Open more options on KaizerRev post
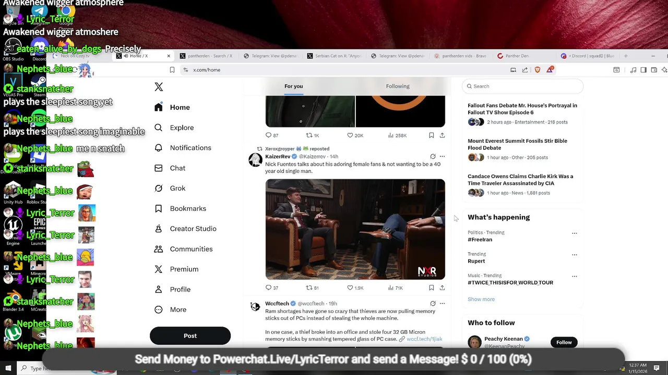Screen dimensions: 668x375 click(x=442, y=156)
